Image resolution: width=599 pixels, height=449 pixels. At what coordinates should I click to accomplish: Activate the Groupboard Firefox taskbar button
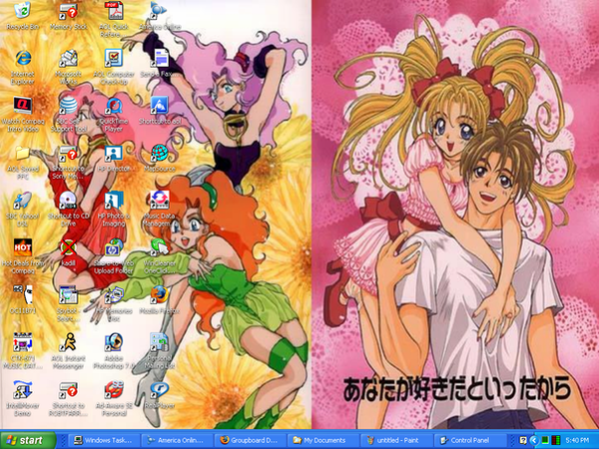tap(249, 440)
